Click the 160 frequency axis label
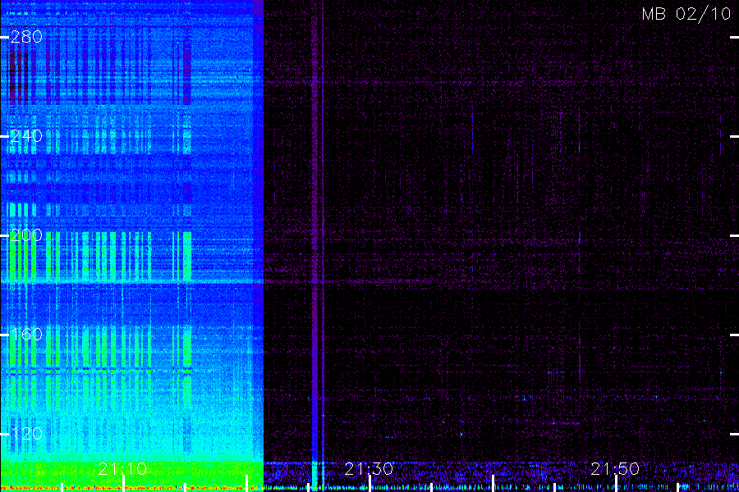 [x=26, y=335]
